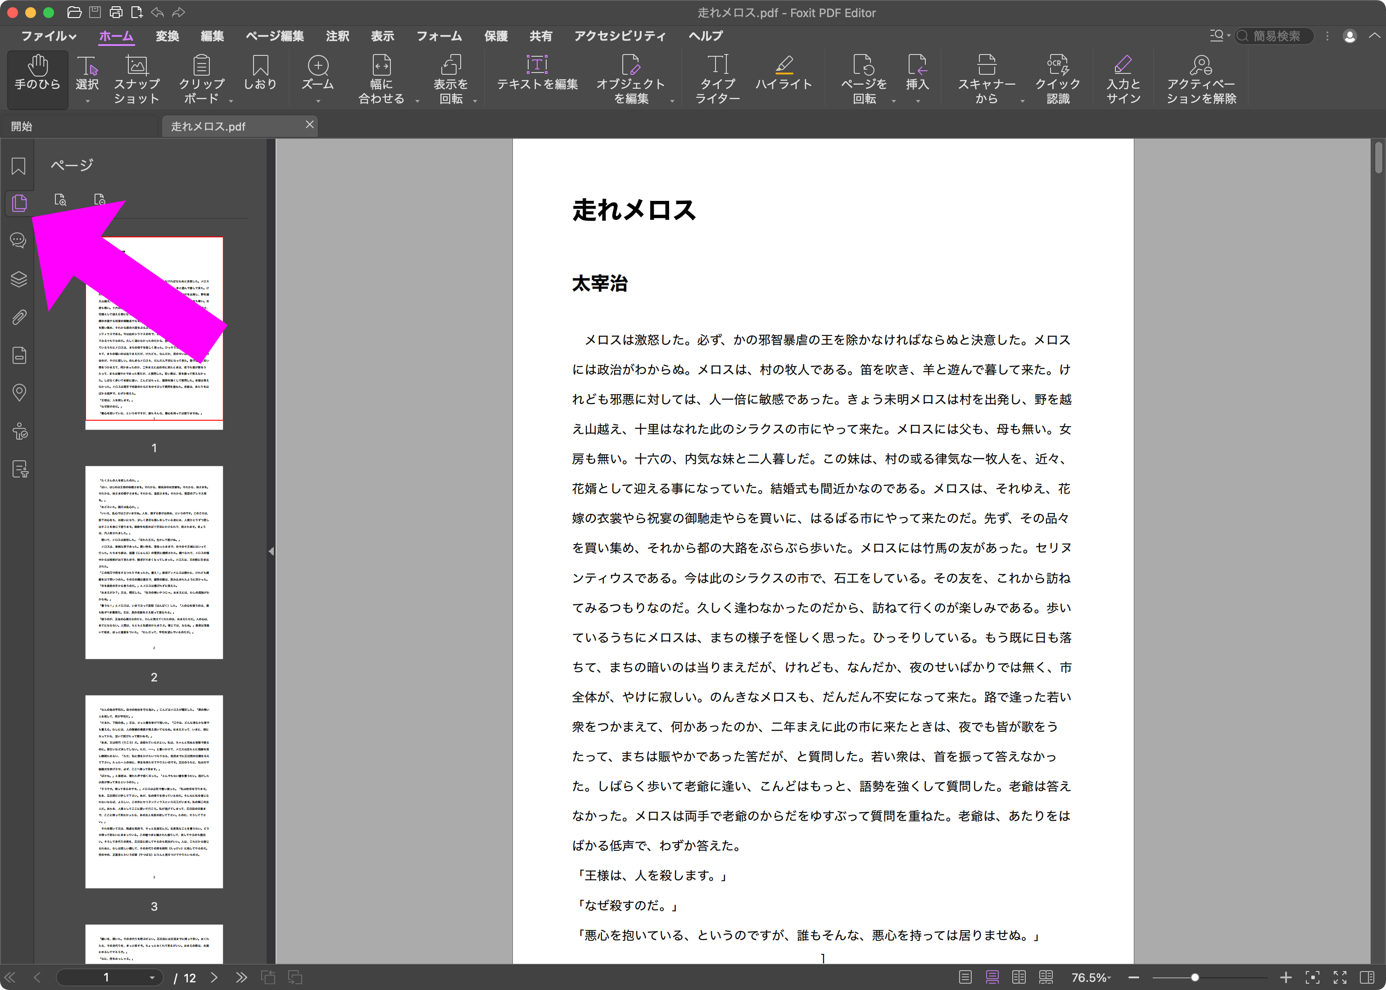Open the Bookmarks panel in the sidebar

(x=18, y=166)
